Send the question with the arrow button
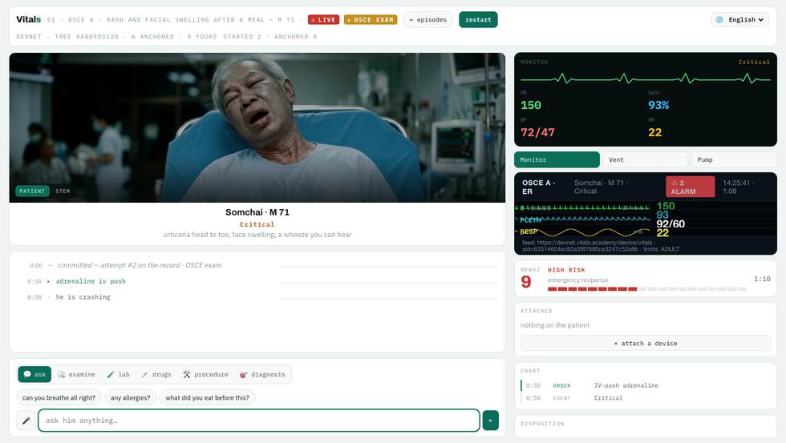 490,421
